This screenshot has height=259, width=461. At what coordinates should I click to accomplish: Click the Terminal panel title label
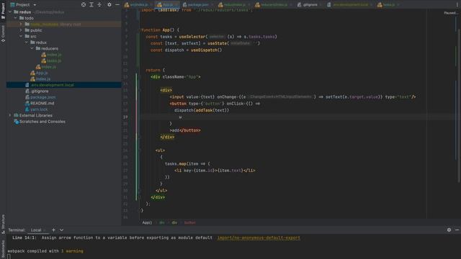click(17, 230)
